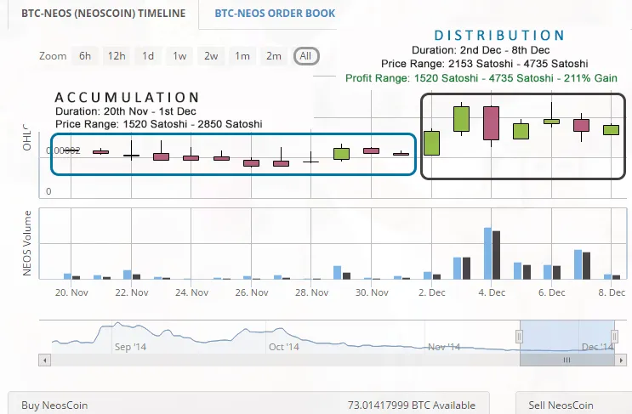Image resolution: width=632 pixels, height=414 pixels.
Task: Select the 2. Dec green candlestick
Action: pyautogui.click(x=431, y=143)
